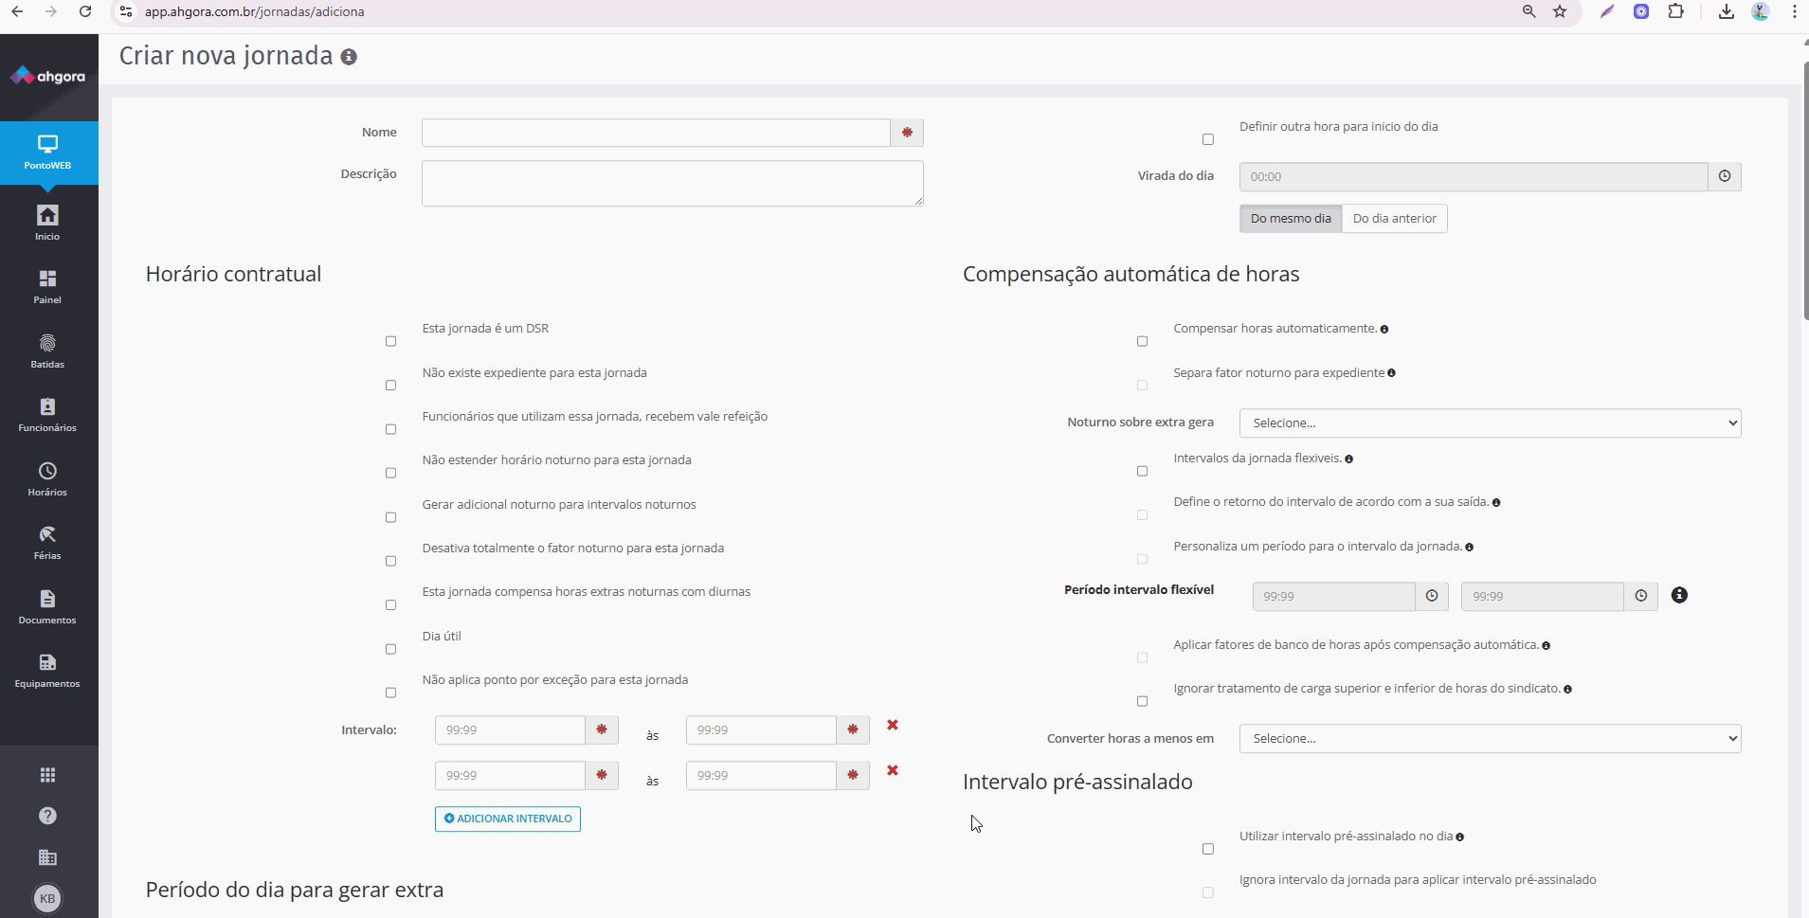Click the page vertical scrollbar
Screen dimensions: 1809x918
(1805, 189)
